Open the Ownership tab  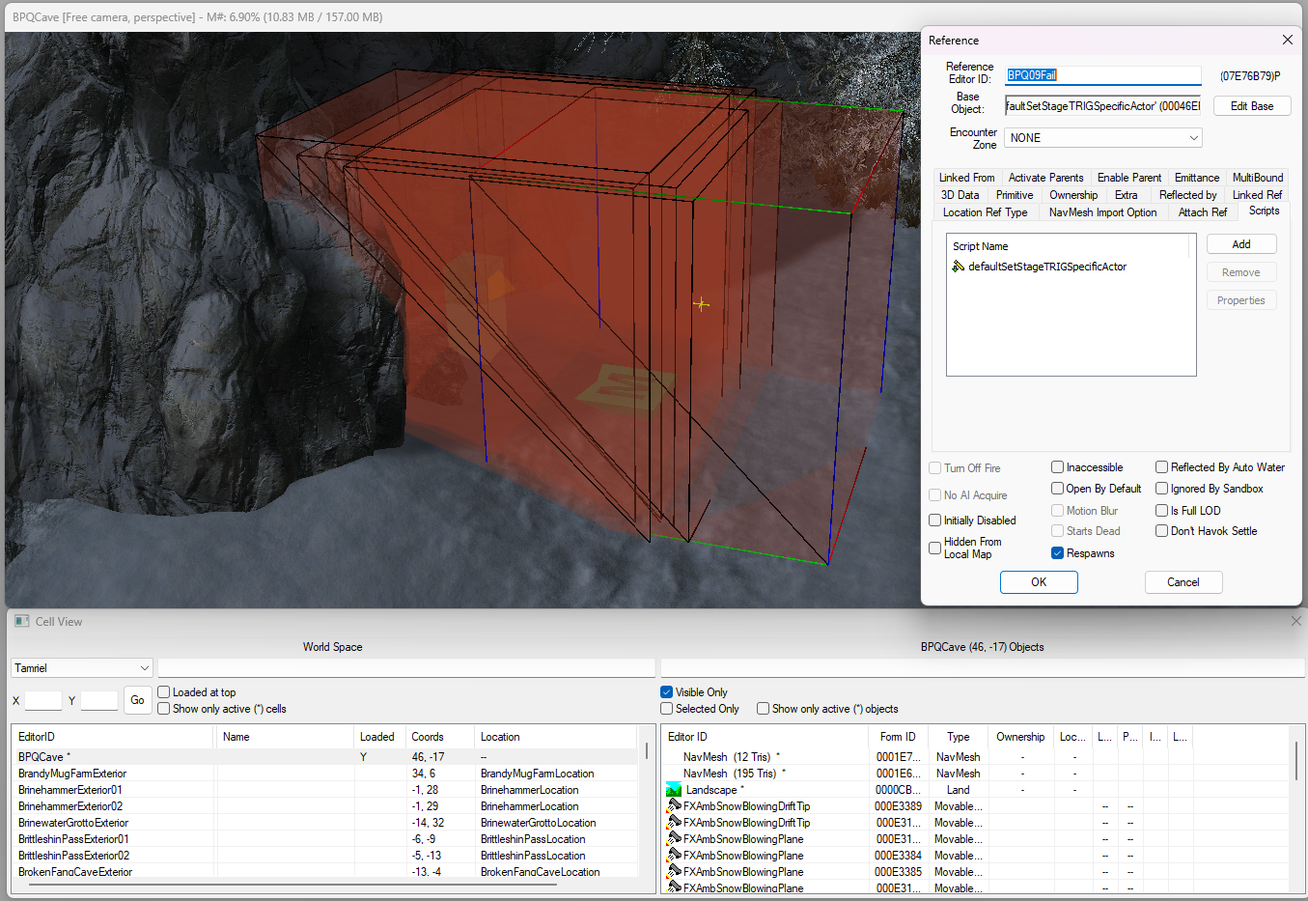coord(1073,195)
